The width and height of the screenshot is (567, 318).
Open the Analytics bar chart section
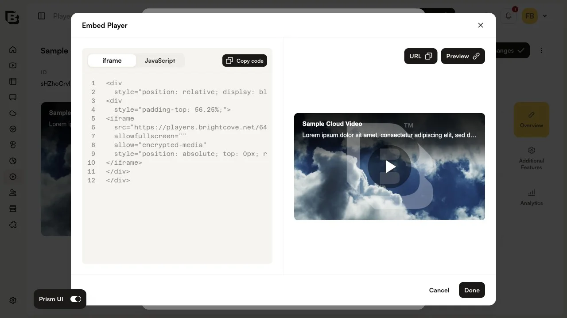[532, 197]
